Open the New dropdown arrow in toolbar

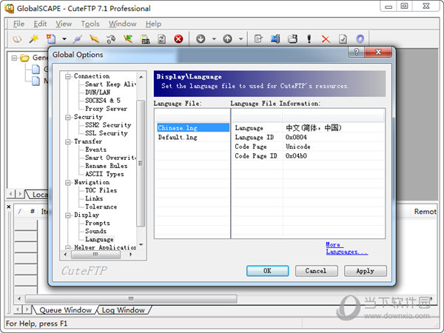click(64, 38)
